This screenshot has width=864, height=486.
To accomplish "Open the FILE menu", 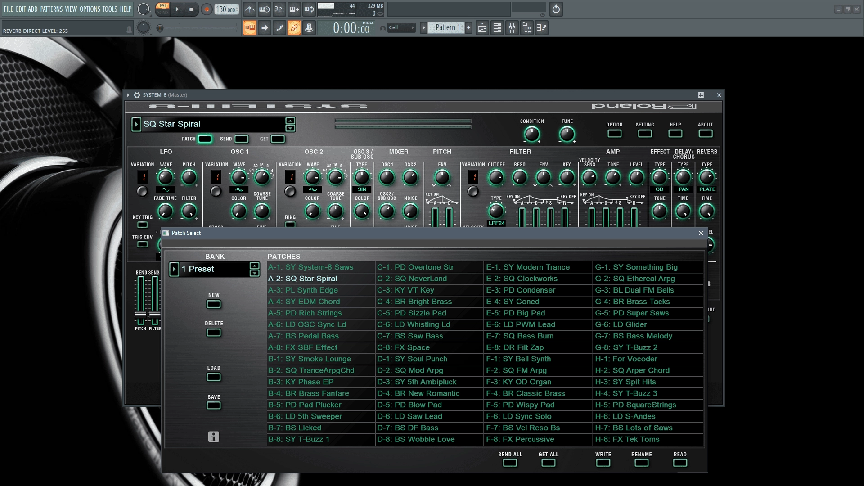I will click(9, 9).
